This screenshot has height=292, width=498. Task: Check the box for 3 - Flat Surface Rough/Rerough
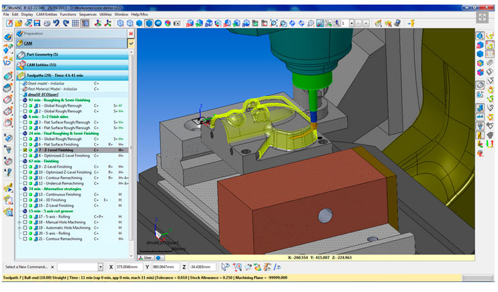[25, 122]
